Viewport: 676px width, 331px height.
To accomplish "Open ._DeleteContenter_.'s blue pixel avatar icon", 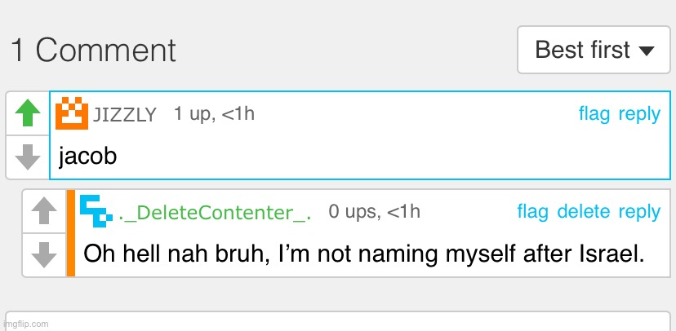I will click(96, 211).
